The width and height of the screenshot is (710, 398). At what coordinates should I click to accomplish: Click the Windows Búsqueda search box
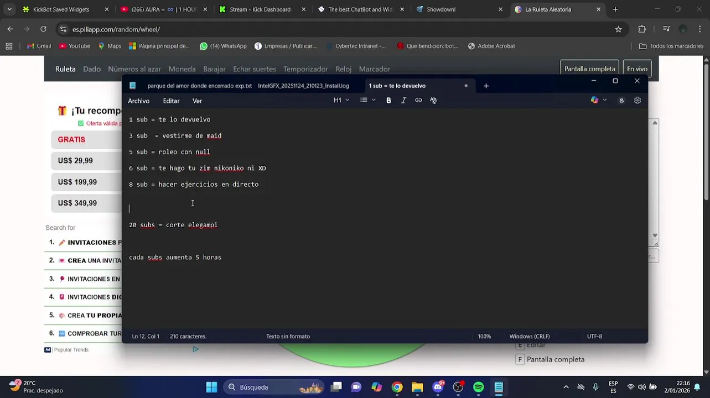click(274, 387)
